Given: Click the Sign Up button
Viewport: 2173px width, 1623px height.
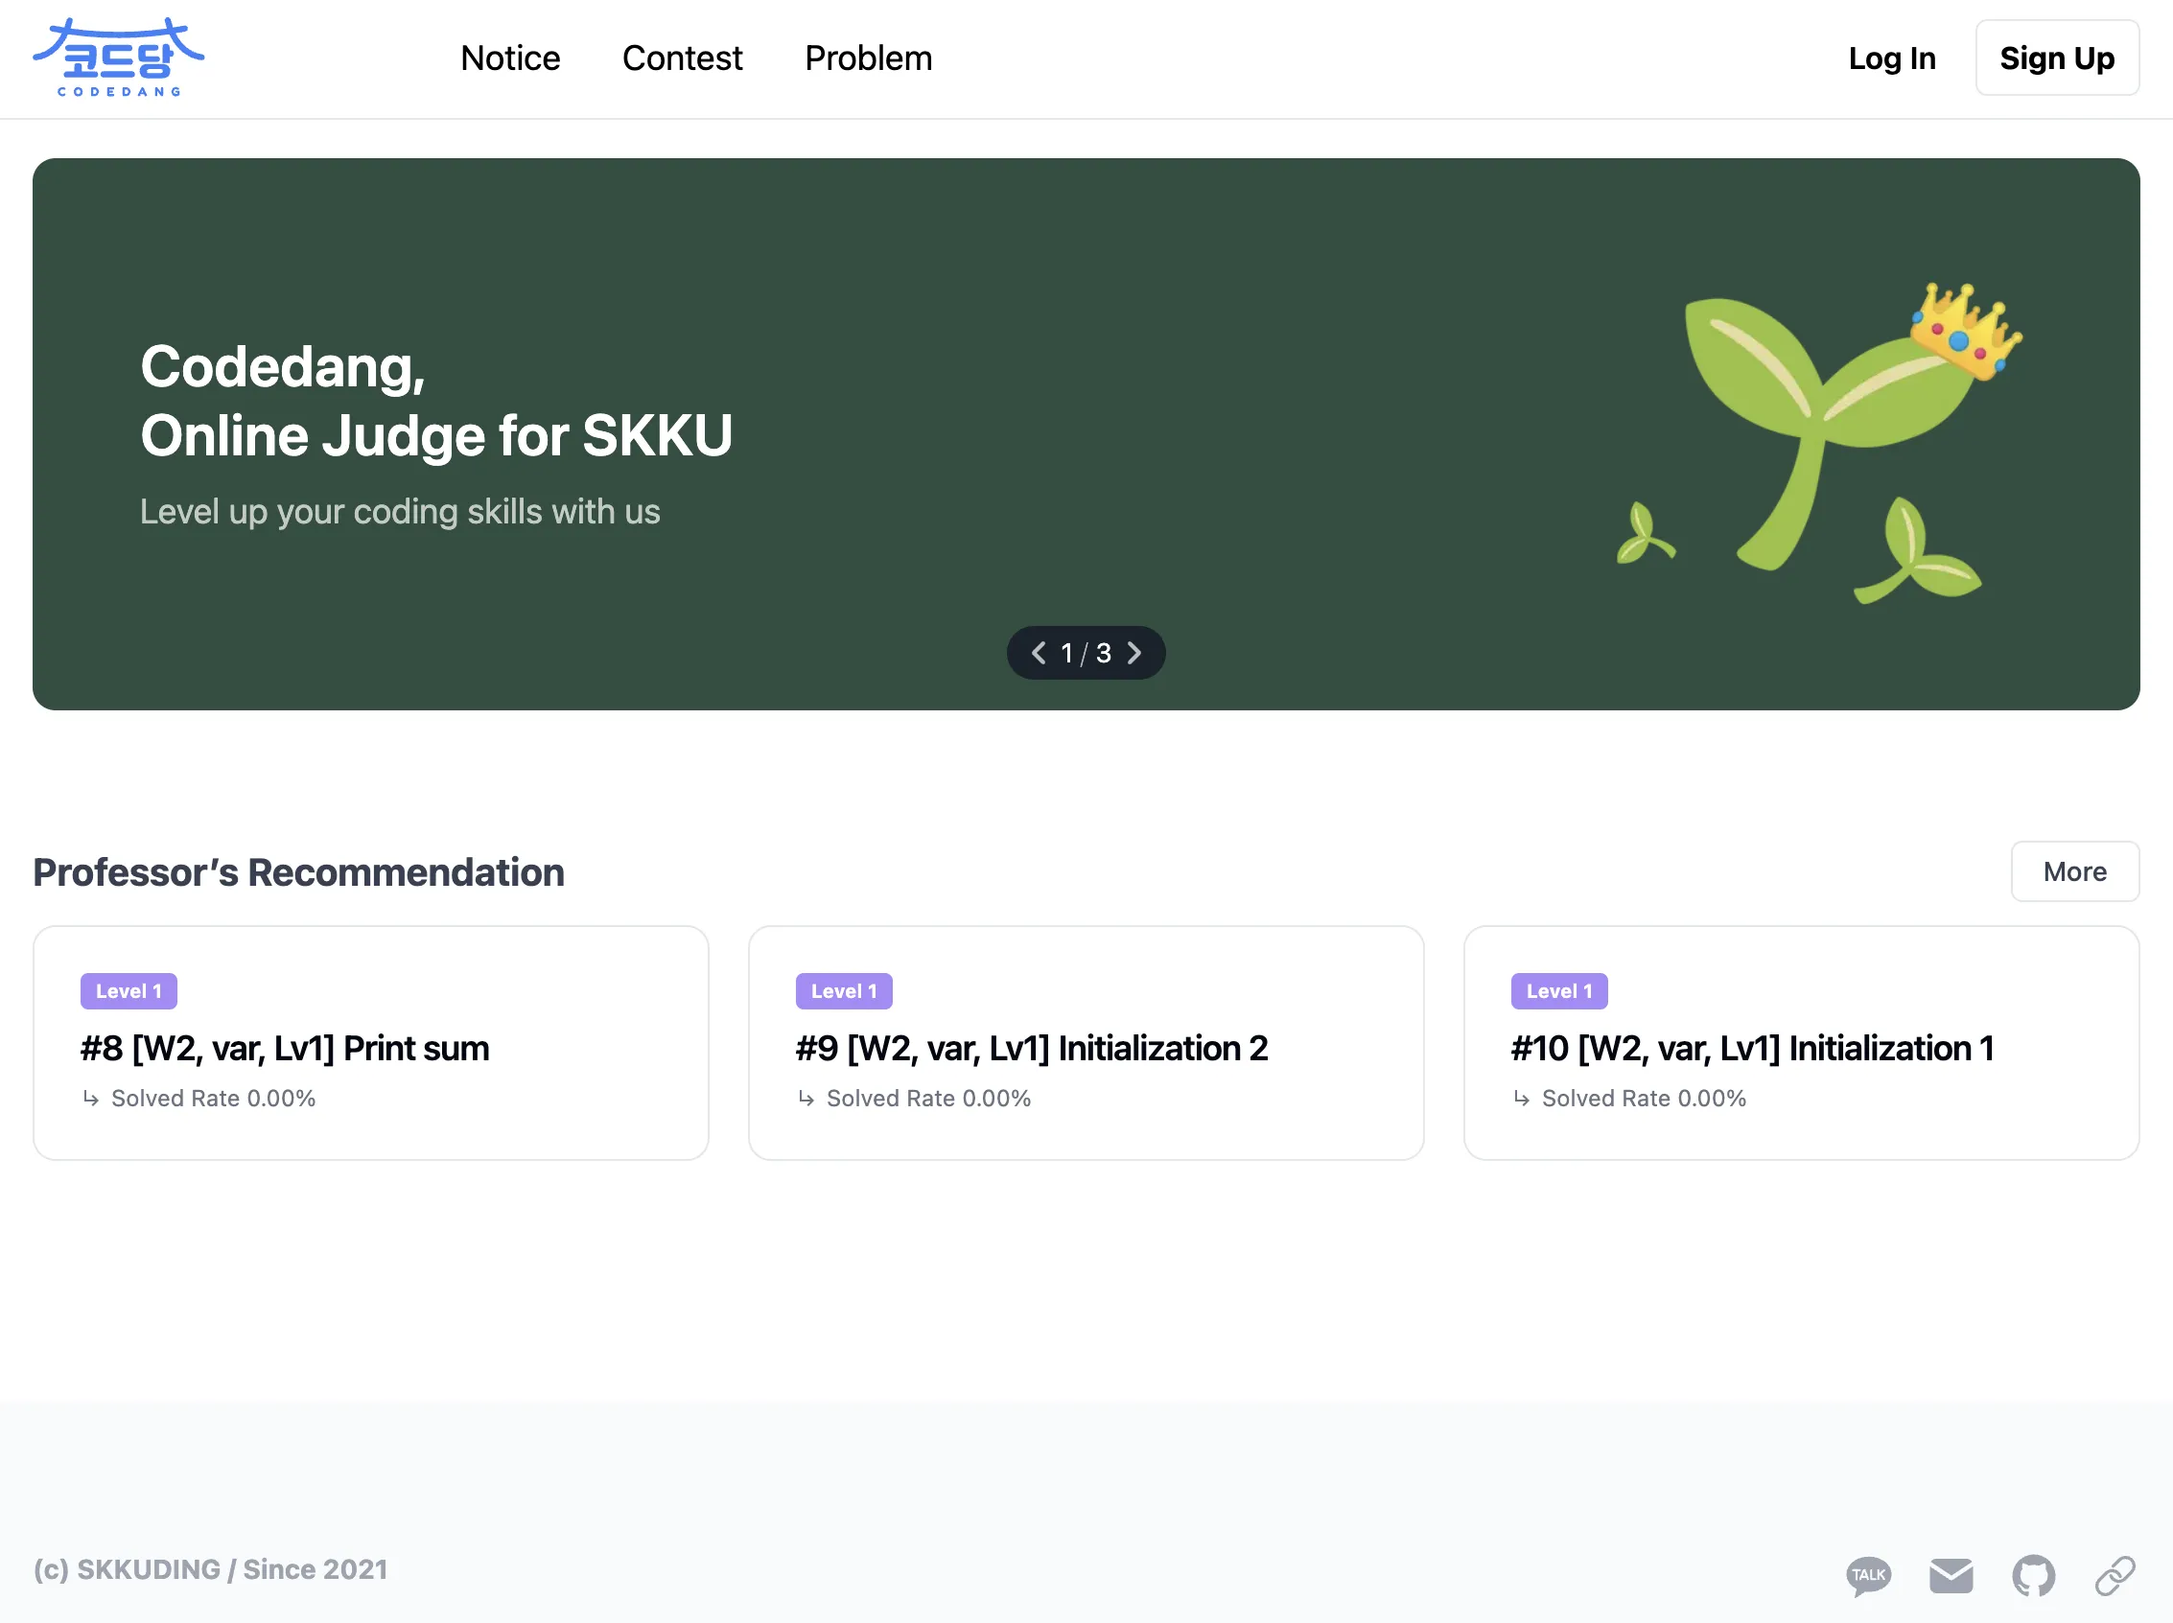Looking at the screenshot, I should pos(2057,58).
